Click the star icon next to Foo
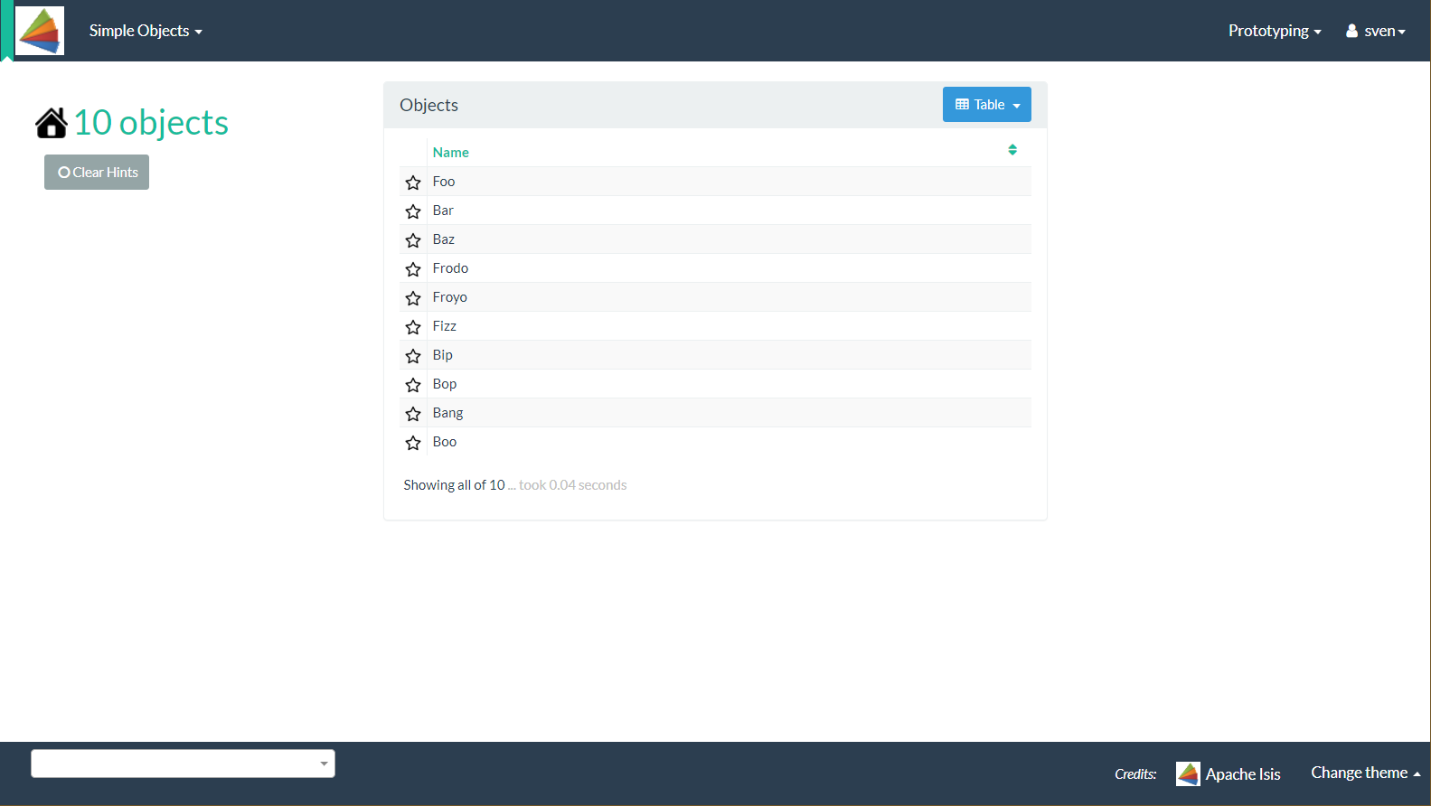Viewport: 1431px width, 806px height. [413, 183]
